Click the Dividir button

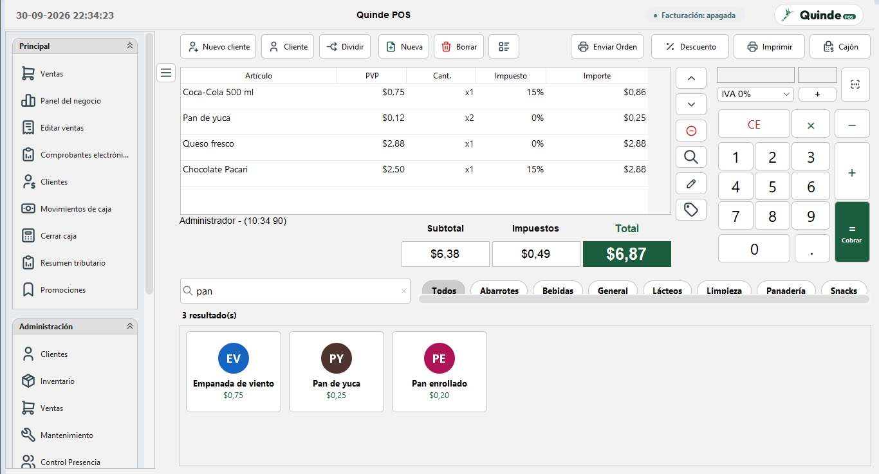(345, 46)
